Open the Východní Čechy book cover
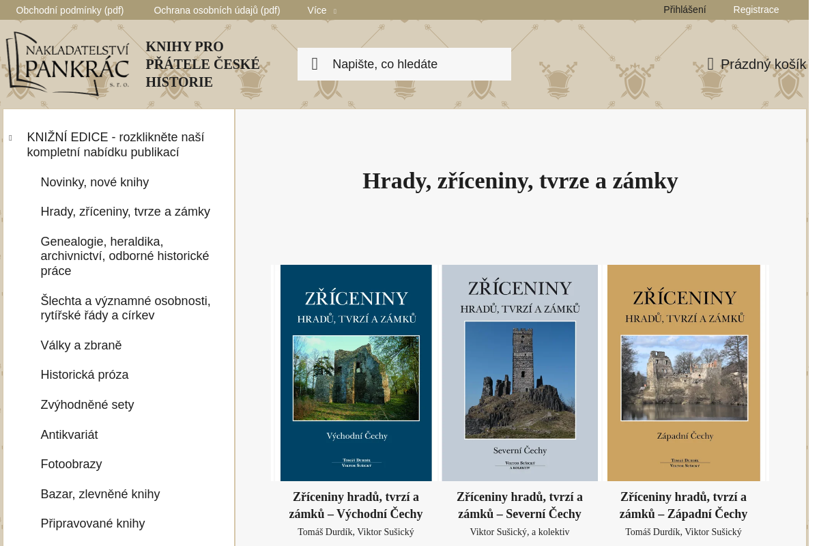 click(356, 373)
